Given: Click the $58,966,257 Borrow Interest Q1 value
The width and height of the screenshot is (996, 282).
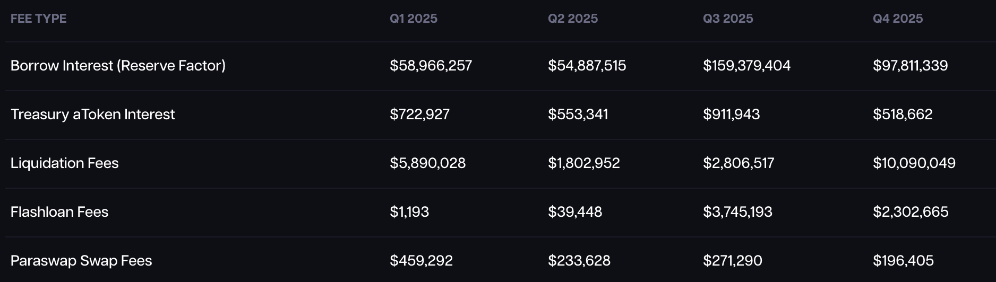Looking at the screenshot, I should pyautogui.click(x=431, y=66).
